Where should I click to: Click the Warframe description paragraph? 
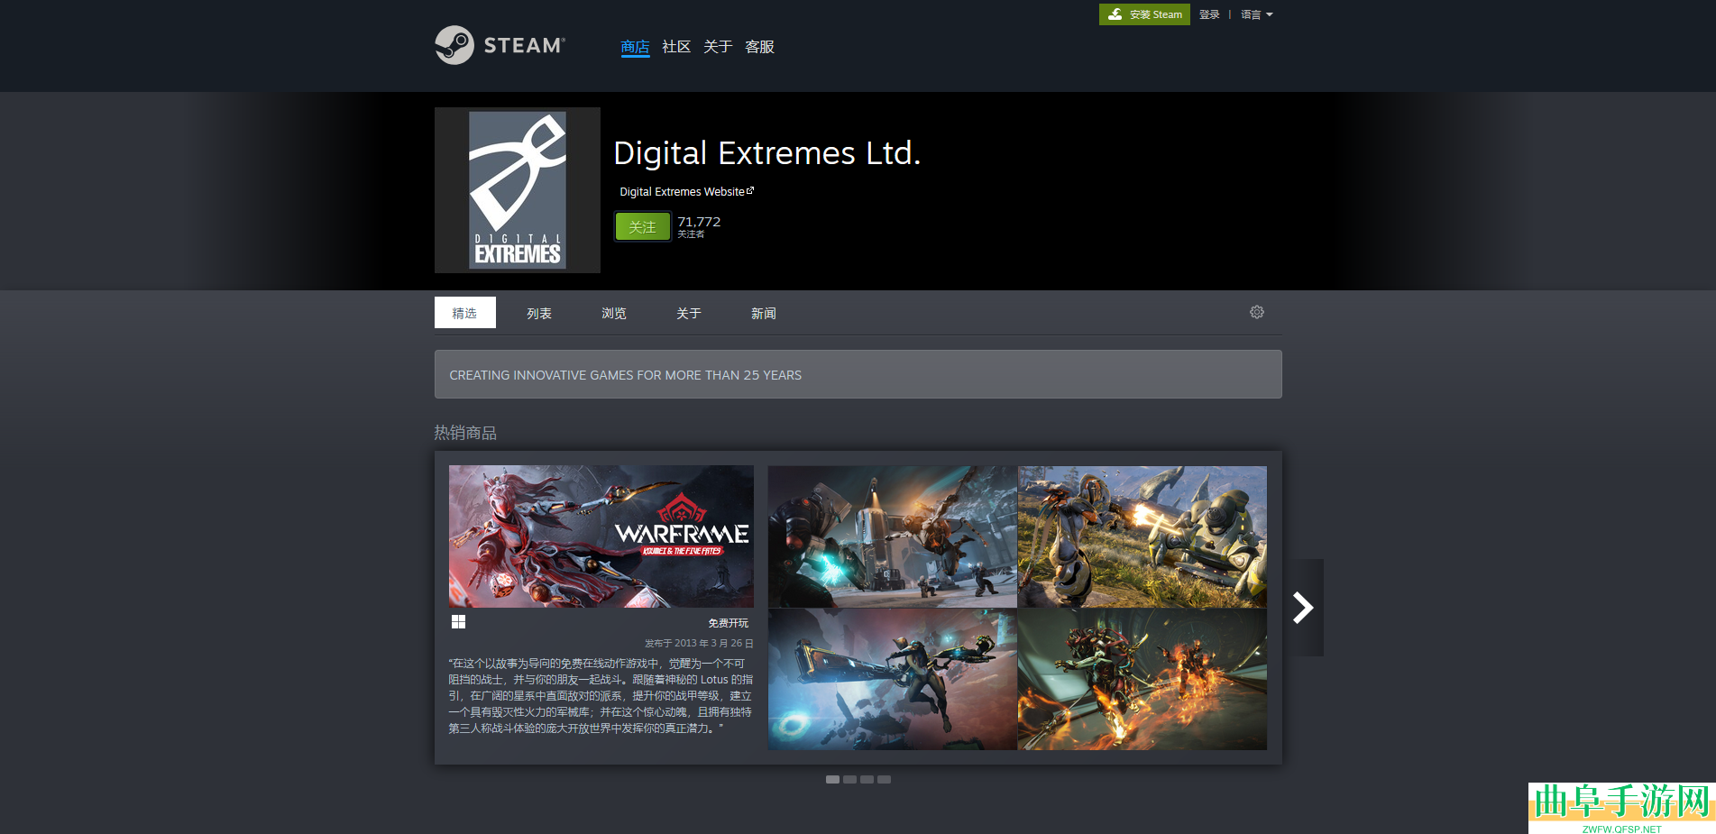coord(601,696)
